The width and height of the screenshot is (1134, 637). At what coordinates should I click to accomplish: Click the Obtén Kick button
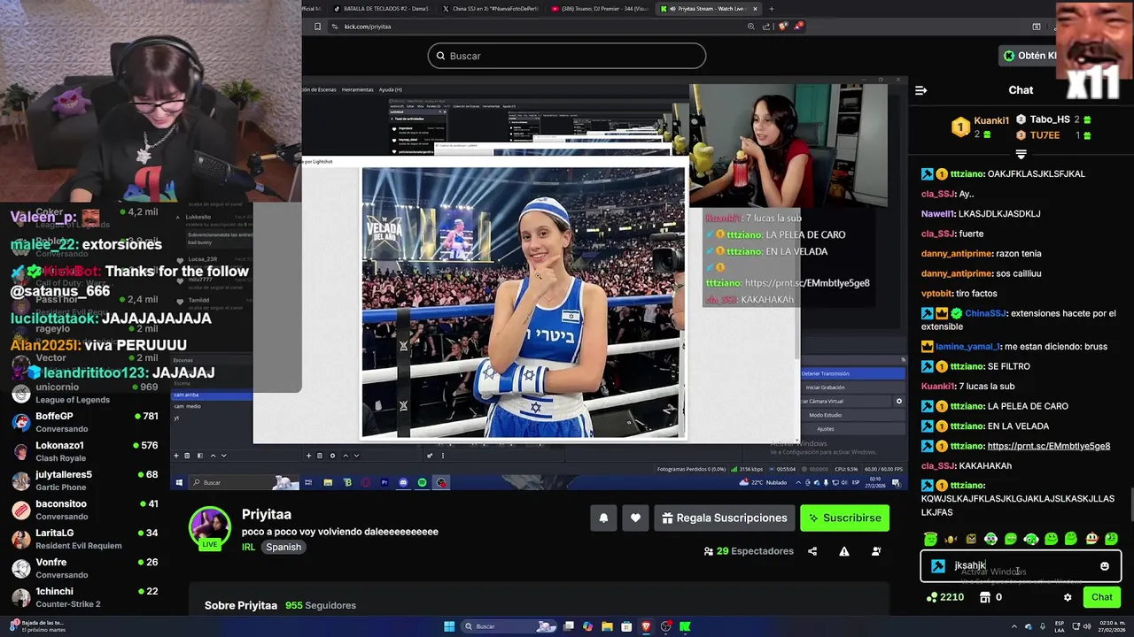1029,56
